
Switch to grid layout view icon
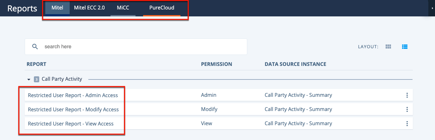(388, 47)
